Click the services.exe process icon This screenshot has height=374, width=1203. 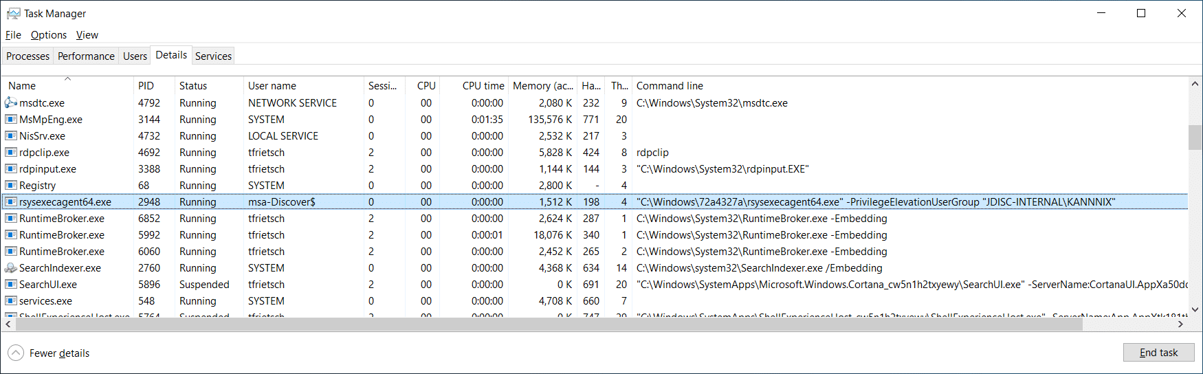tap(11, 300)
